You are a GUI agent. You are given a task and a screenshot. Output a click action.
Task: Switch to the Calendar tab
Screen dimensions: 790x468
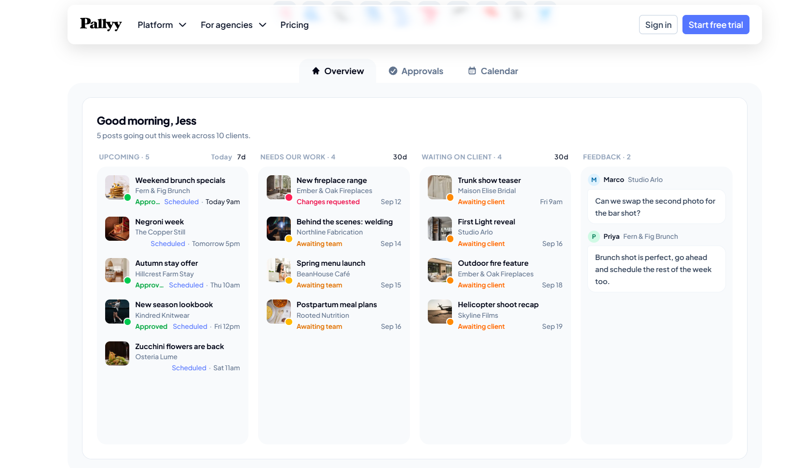click(x=493, y=71)
